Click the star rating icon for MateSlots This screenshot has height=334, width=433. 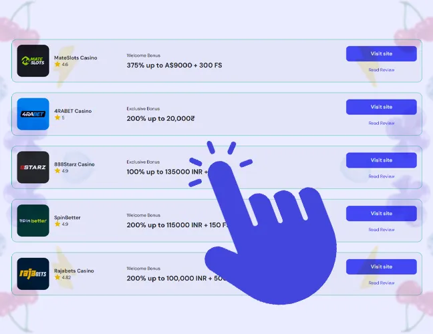click(x=57, y=65)
